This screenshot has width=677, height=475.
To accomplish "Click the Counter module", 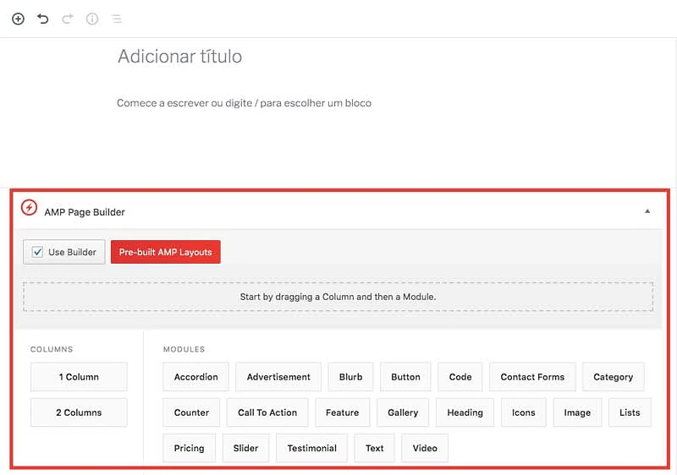I will click(x=191, y=412).
